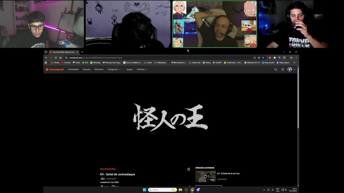Go to Popular section
344x193 pixels.
click(x=87, y=69)
